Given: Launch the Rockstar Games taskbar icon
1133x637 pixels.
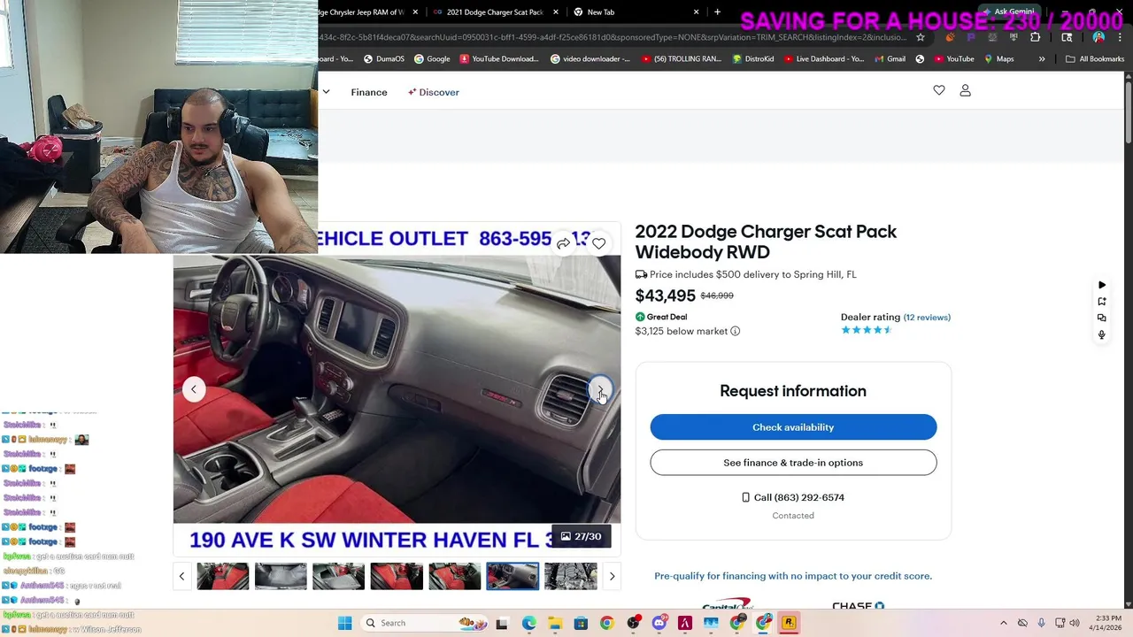Looking at the screenshot, I should click(789, 623).
